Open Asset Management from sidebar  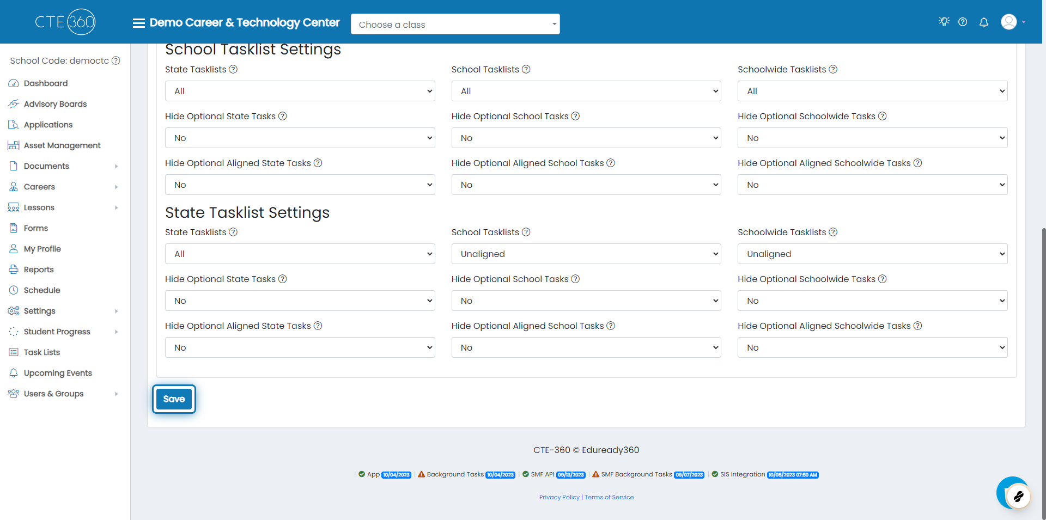pos(62,145)
